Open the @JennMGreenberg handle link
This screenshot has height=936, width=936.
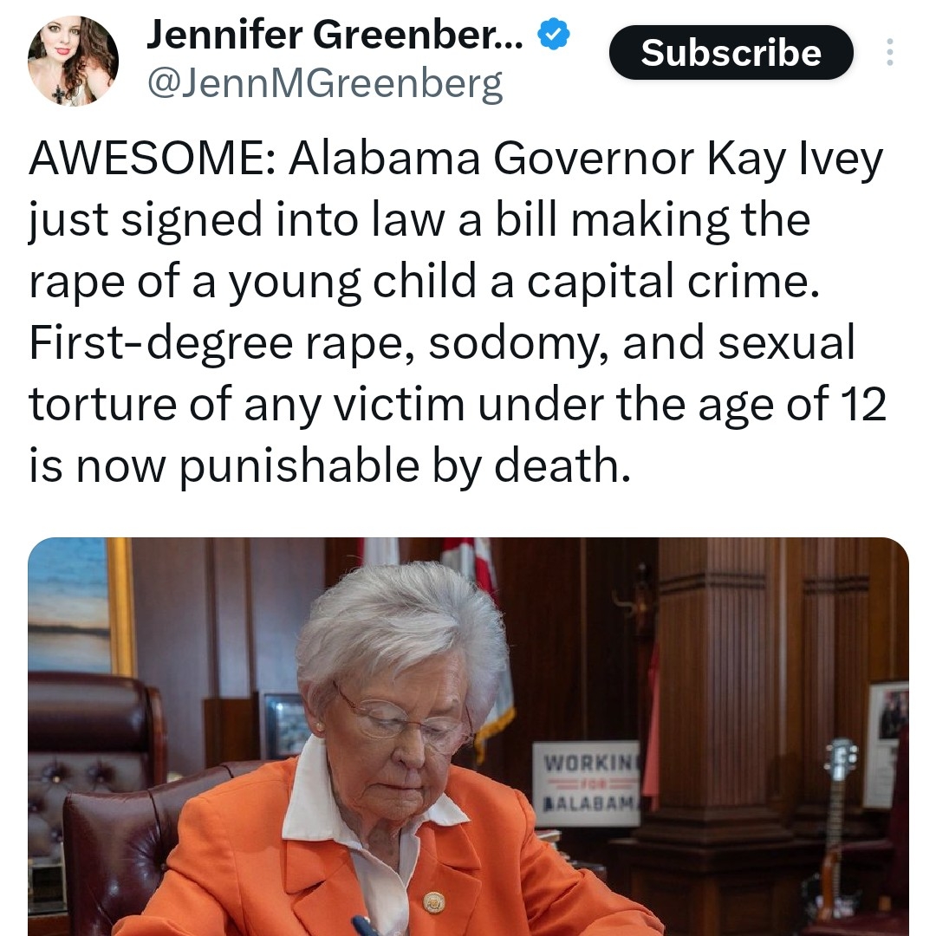click(325, 83)
